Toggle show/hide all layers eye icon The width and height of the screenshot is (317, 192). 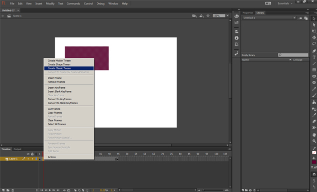[28, 154]
